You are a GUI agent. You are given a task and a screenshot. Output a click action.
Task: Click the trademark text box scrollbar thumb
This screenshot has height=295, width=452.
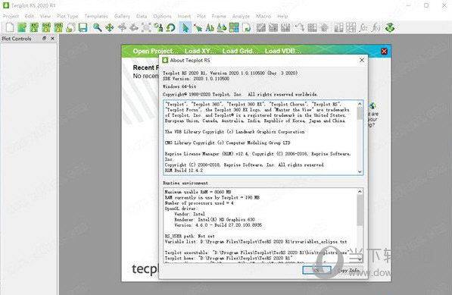click(360, 113)
